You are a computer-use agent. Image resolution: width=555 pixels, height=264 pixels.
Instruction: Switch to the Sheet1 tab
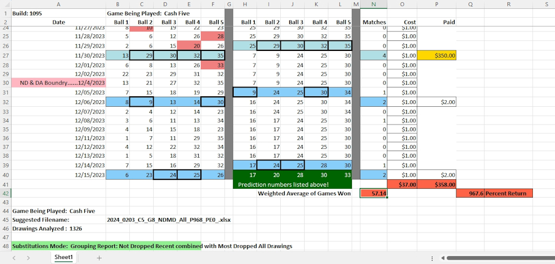pos(63,258)
